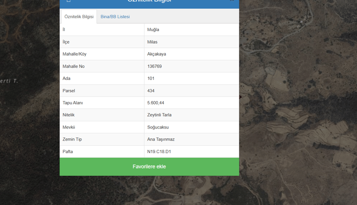Click the 'Tapu Alanı' label
This screenshot has height=205, width=357.
pos(73,102)
